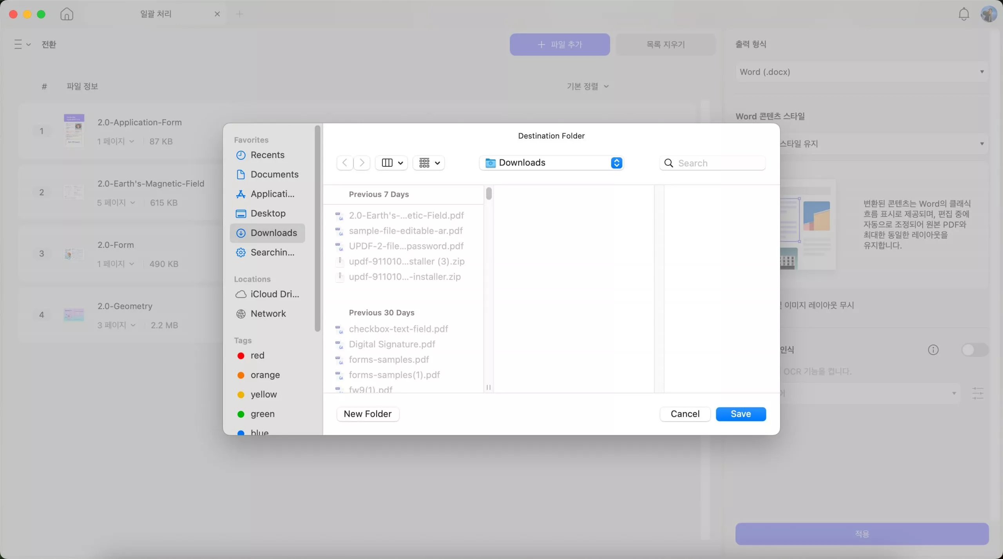Click Digital Signature.pdf file
This screenshot has width=1003, height=559.
[404, 344]
